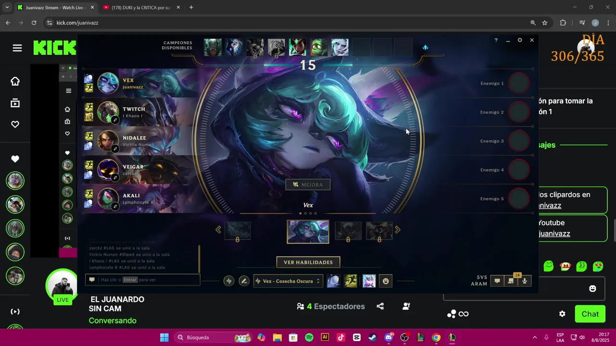Click swap icon on Twitch portrait
The width and height of the screenshot is (616, 346).
[x=115, y=120]
